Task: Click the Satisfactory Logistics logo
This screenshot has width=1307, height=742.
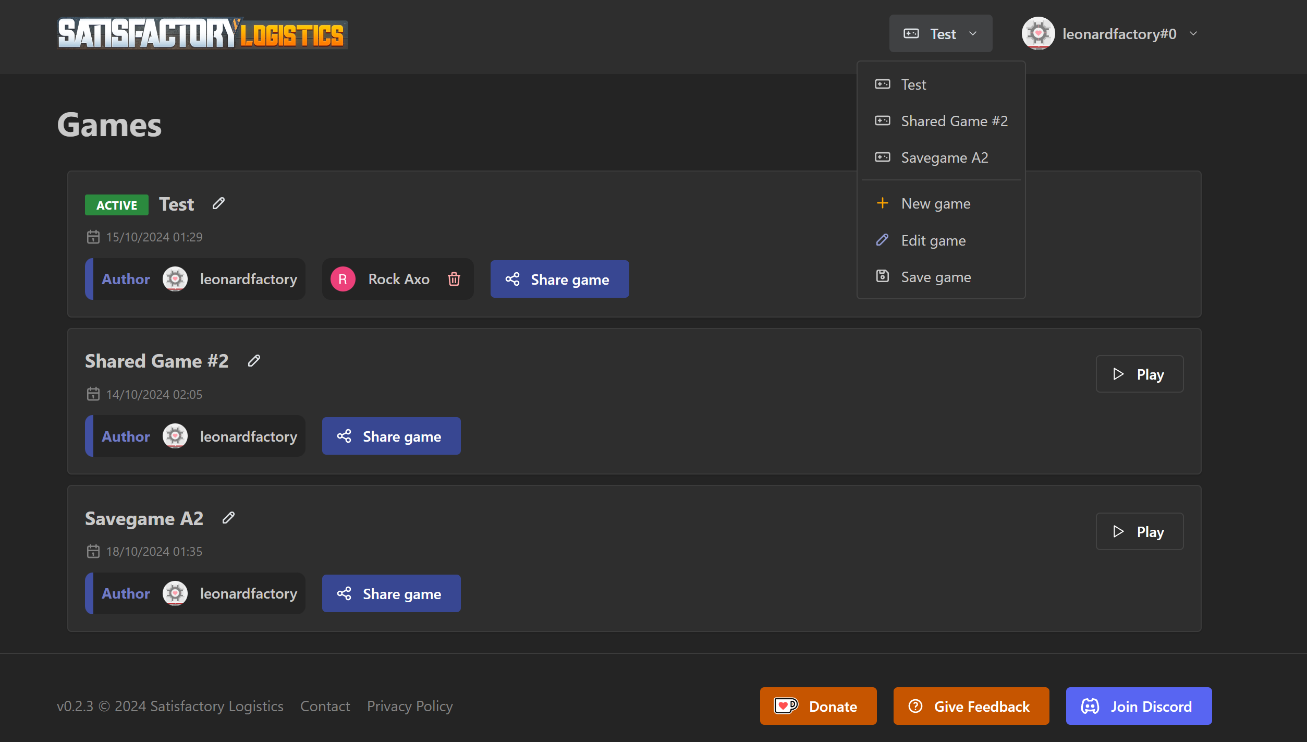Action: 202,34
